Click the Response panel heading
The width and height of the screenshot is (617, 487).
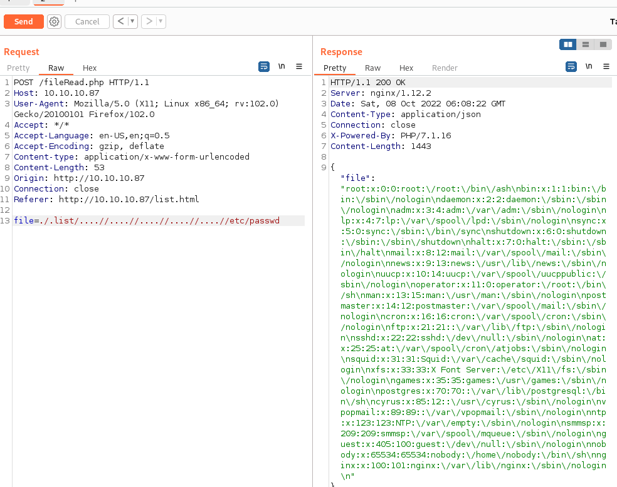[x=341, y=52]
